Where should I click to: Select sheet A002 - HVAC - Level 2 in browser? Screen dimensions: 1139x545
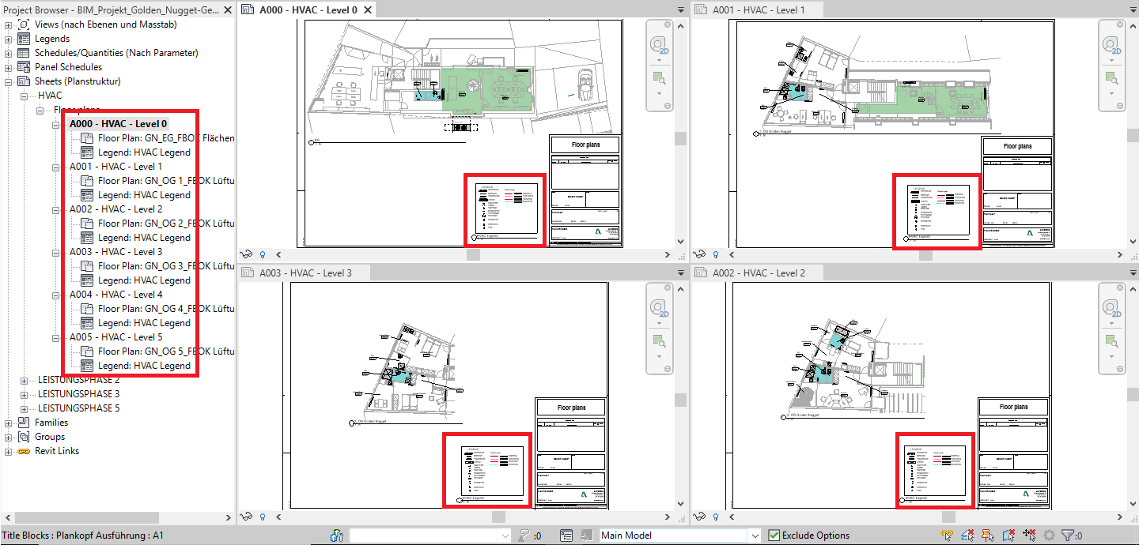[x=115, y=209]
